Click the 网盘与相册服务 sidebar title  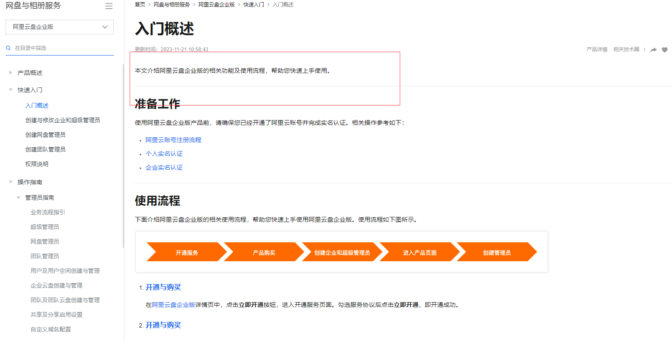tap(33, 6)
